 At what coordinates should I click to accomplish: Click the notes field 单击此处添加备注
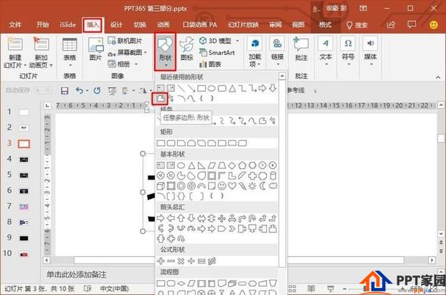(x=77, y=275)
